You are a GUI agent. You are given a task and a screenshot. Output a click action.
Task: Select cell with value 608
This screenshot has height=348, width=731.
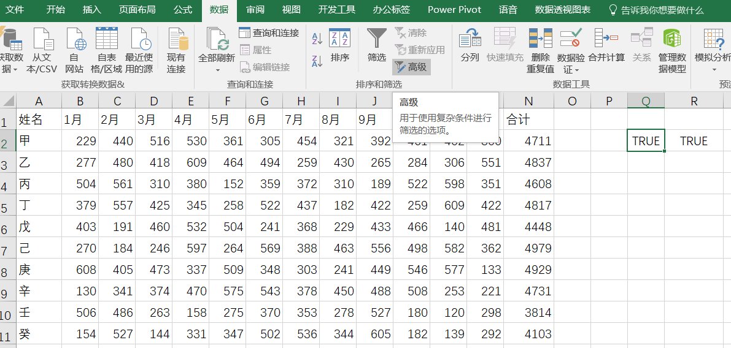pos(80,270)
